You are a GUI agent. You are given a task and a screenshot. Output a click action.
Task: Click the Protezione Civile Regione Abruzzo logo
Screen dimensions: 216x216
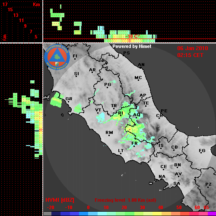(57, 57)
